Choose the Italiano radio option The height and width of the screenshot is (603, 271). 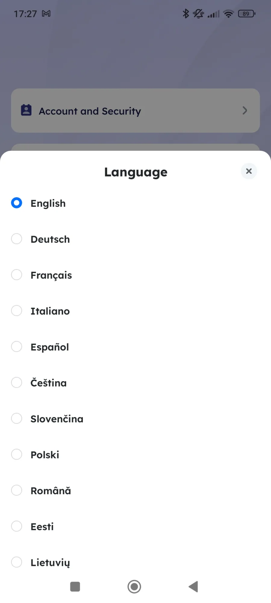(17, 311)
